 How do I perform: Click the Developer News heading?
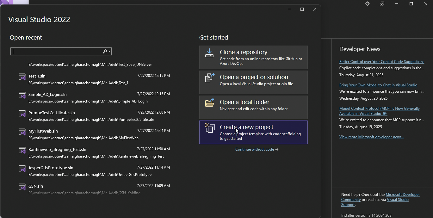360,49
